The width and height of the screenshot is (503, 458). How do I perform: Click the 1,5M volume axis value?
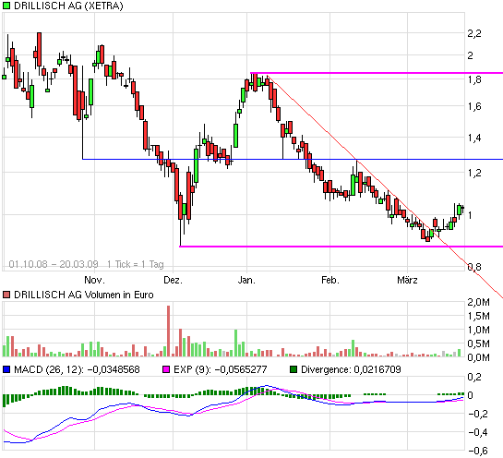point(479,316)
